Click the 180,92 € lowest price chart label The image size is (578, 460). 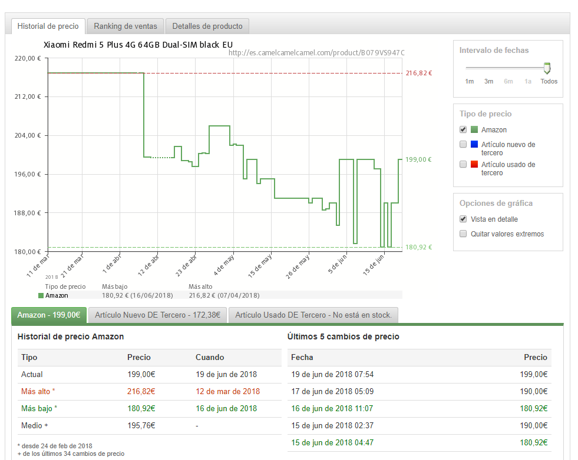coord(419,247)
